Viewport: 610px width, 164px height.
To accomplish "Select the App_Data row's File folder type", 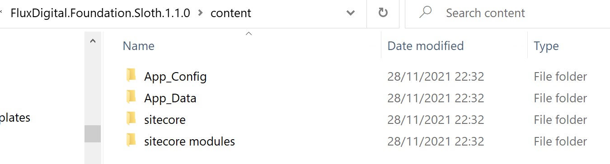I will 560,98.
